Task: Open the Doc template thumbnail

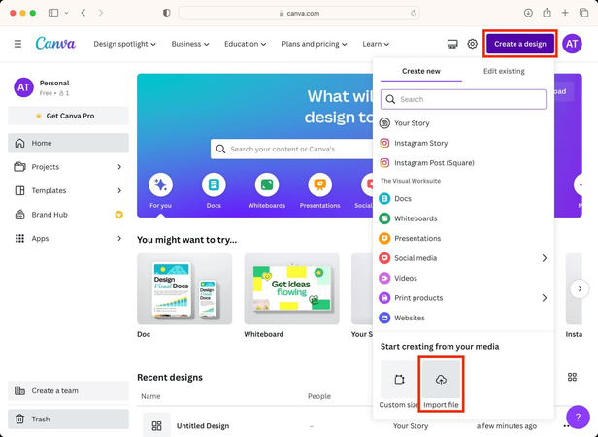Action: pos(184,288)
